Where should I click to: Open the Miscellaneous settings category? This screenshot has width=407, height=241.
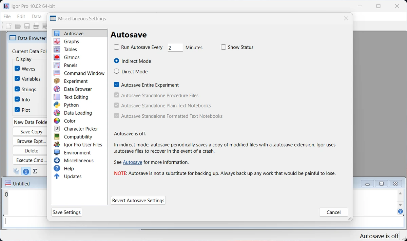[x=79, y=160]
